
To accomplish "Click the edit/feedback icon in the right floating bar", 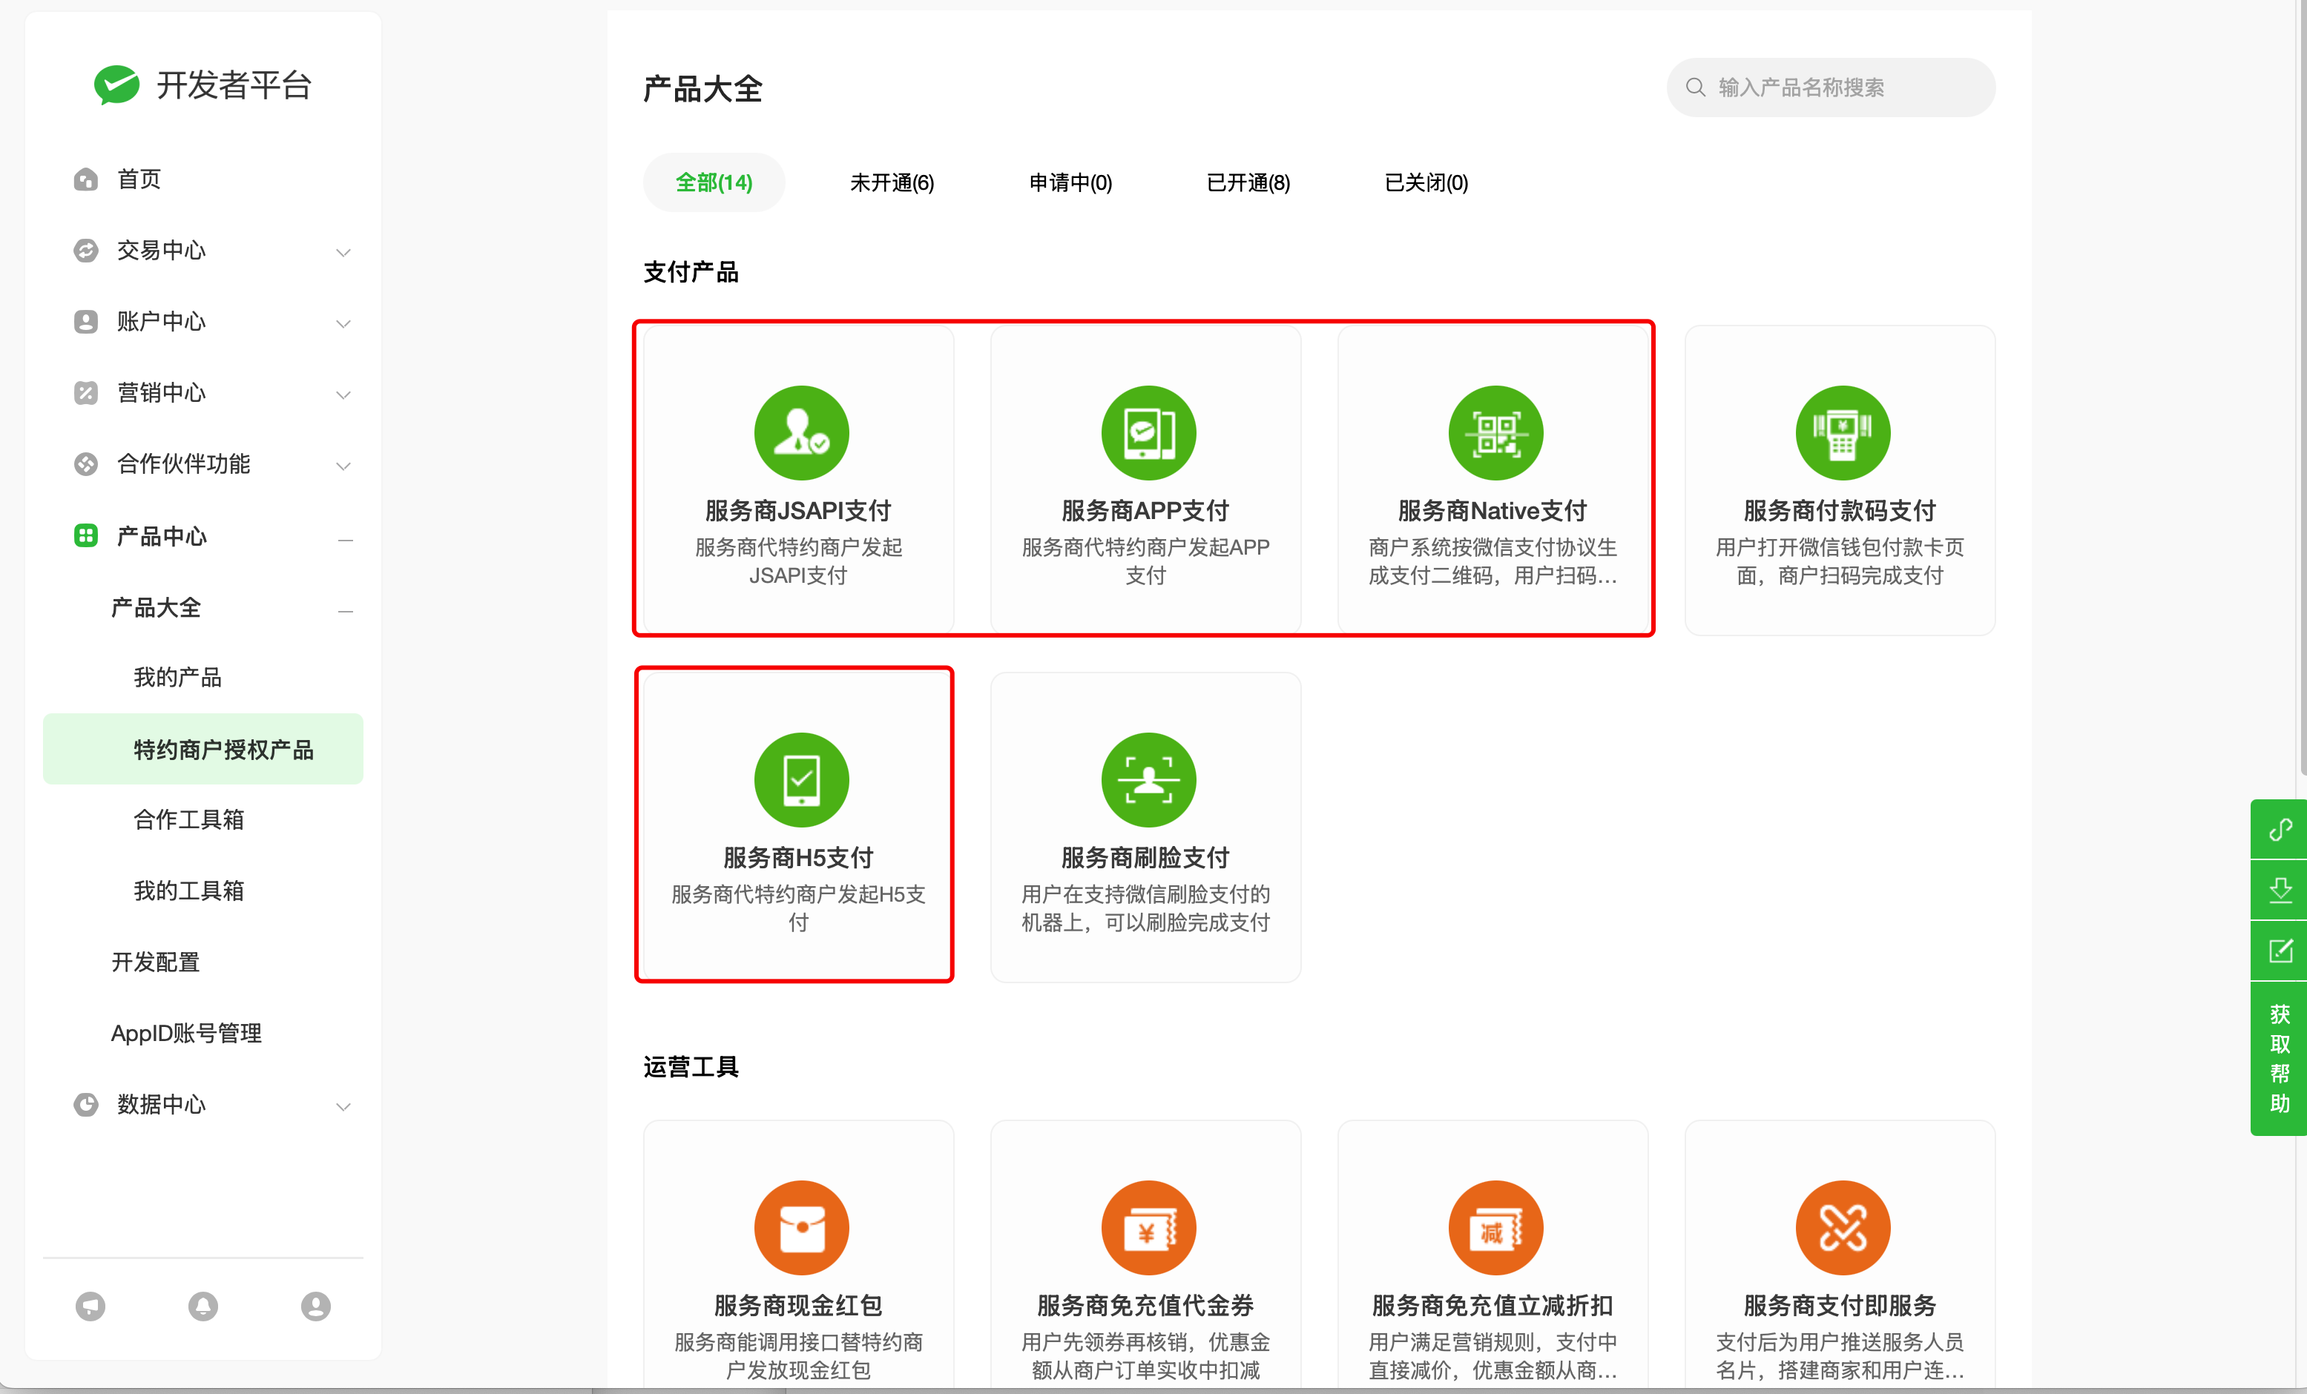I will pos(2280,951).
